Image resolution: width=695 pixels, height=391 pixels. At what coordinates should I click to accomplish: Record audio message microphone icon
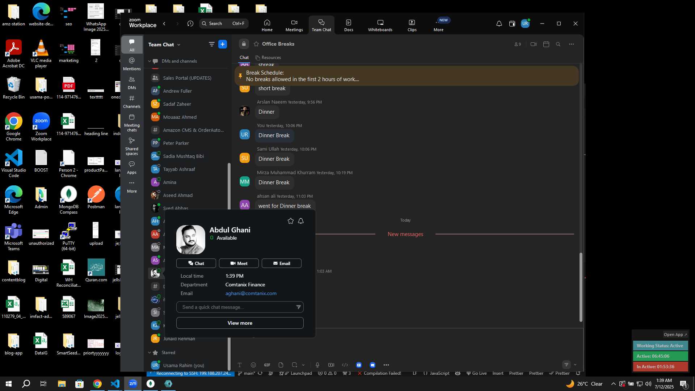tap(317, 365)
